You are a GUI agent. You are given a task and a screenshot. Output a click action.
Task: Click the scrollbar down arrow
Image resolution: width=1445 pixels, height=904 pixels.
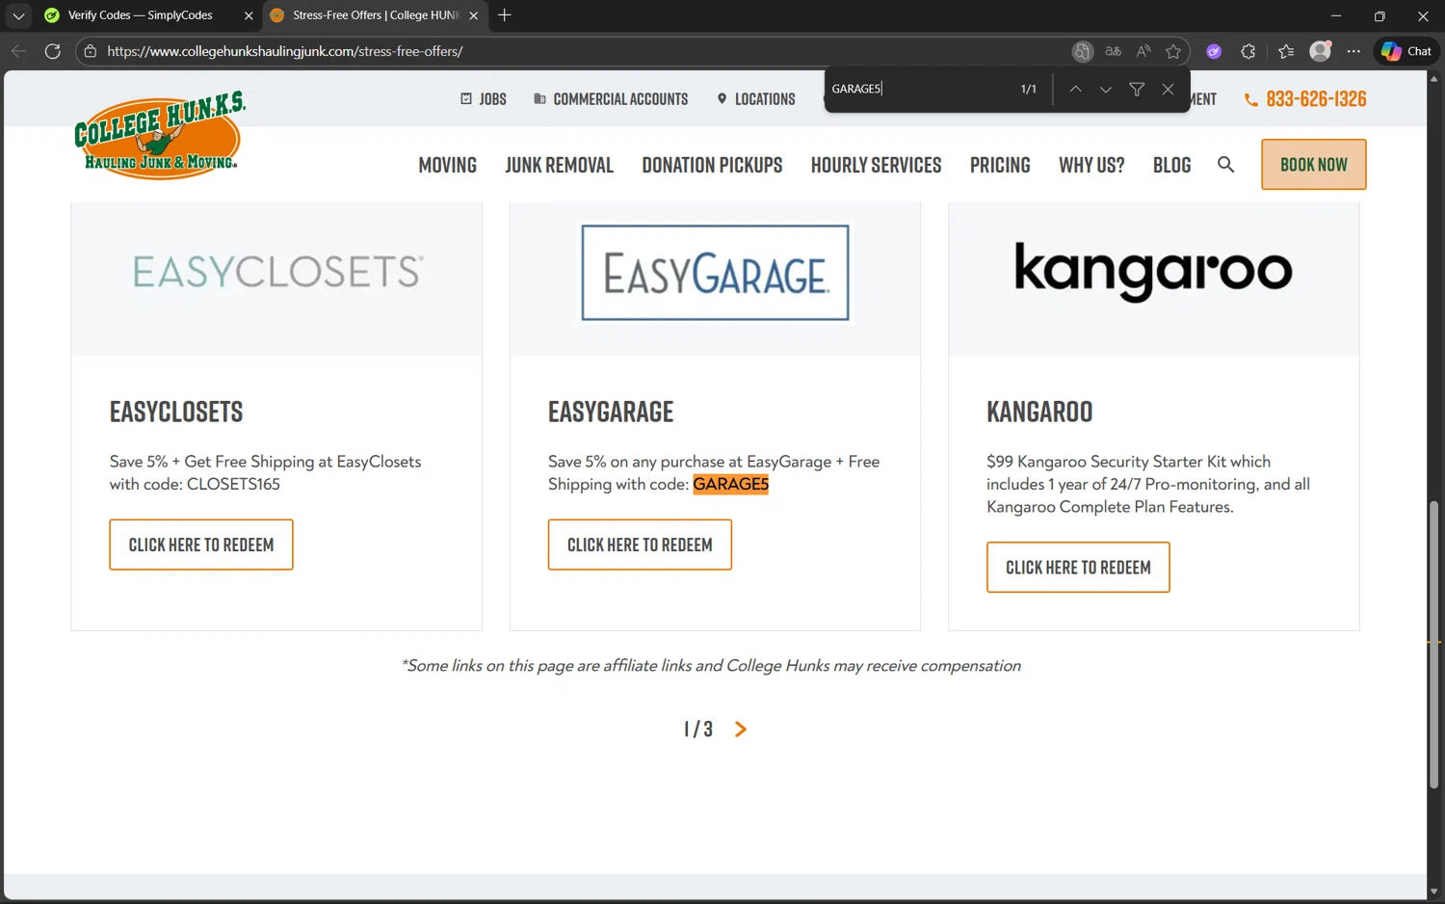pos(1433,892)
